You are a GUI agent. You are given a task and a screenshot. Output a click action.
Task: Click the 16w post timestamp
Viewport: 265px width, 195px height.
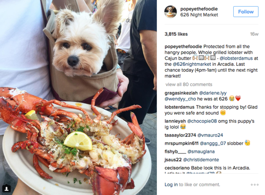254,34
